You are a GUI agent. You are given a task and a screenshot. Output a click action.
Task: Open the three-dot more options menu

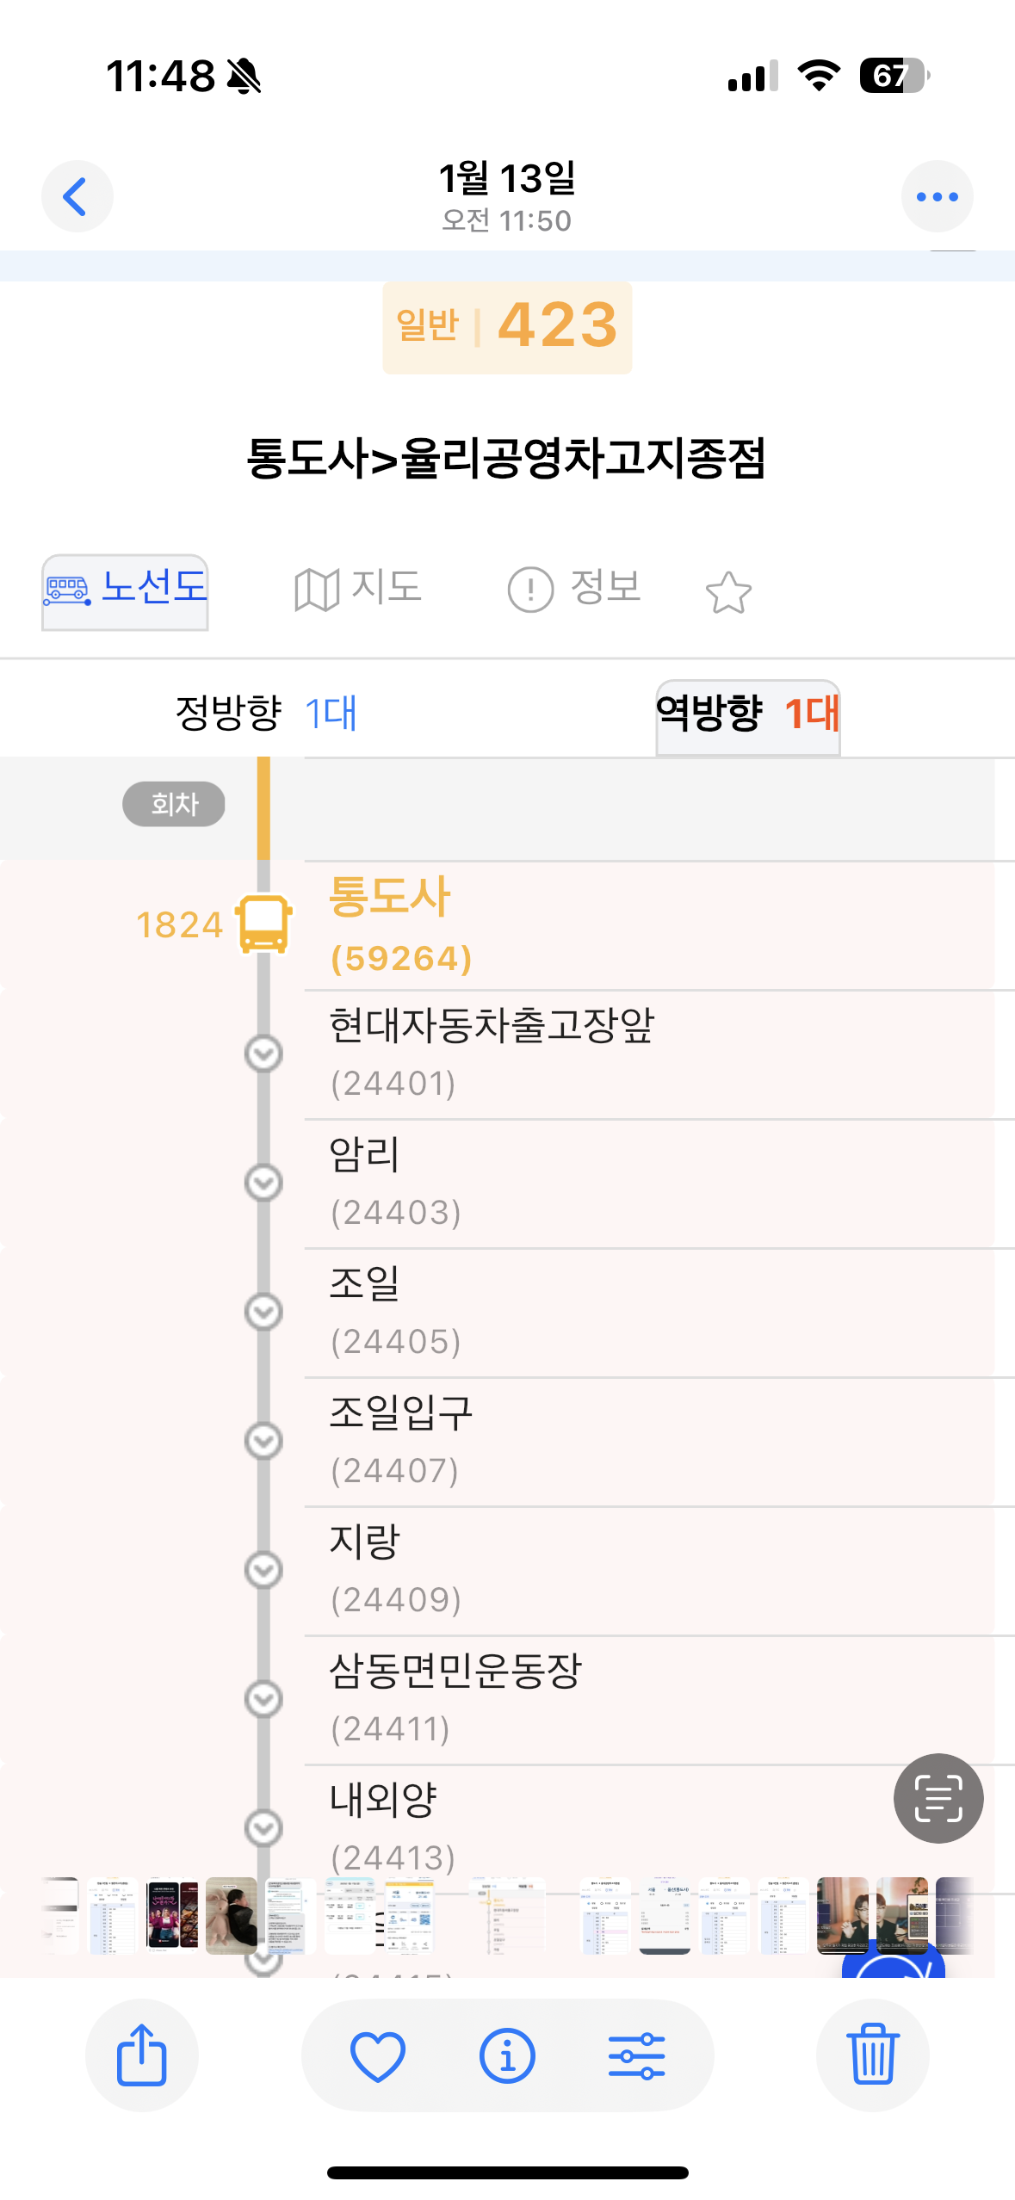point(937,196)
